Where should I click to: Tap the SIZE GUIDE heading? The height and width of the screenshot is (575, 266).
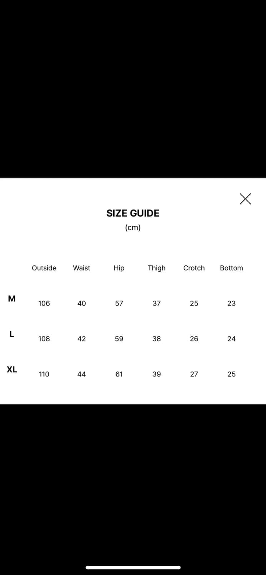133,213
